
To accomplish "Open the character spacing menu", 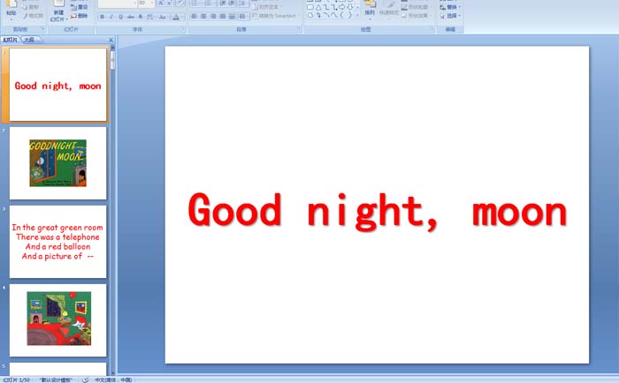I will (150, 17).
